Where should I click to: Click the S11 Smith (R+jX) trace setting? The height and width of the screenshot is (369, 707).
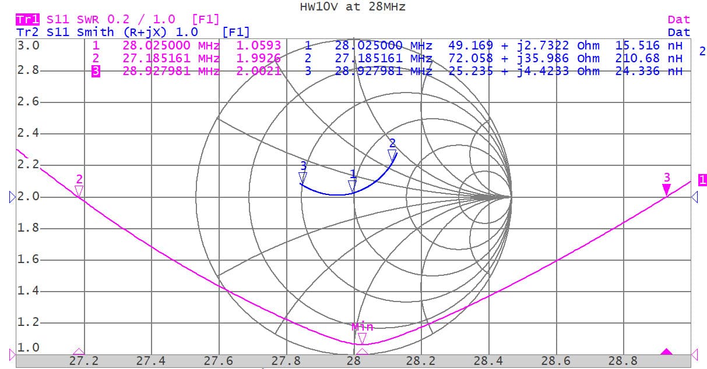coord(122,33)
